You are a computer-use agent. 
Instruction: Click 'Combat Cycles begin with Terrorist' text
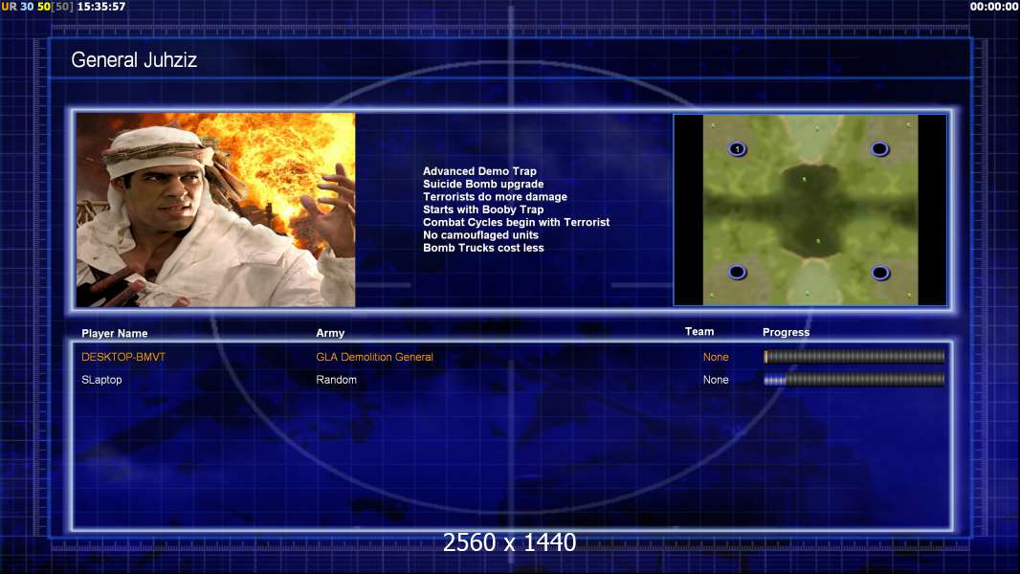pos(517,222)
